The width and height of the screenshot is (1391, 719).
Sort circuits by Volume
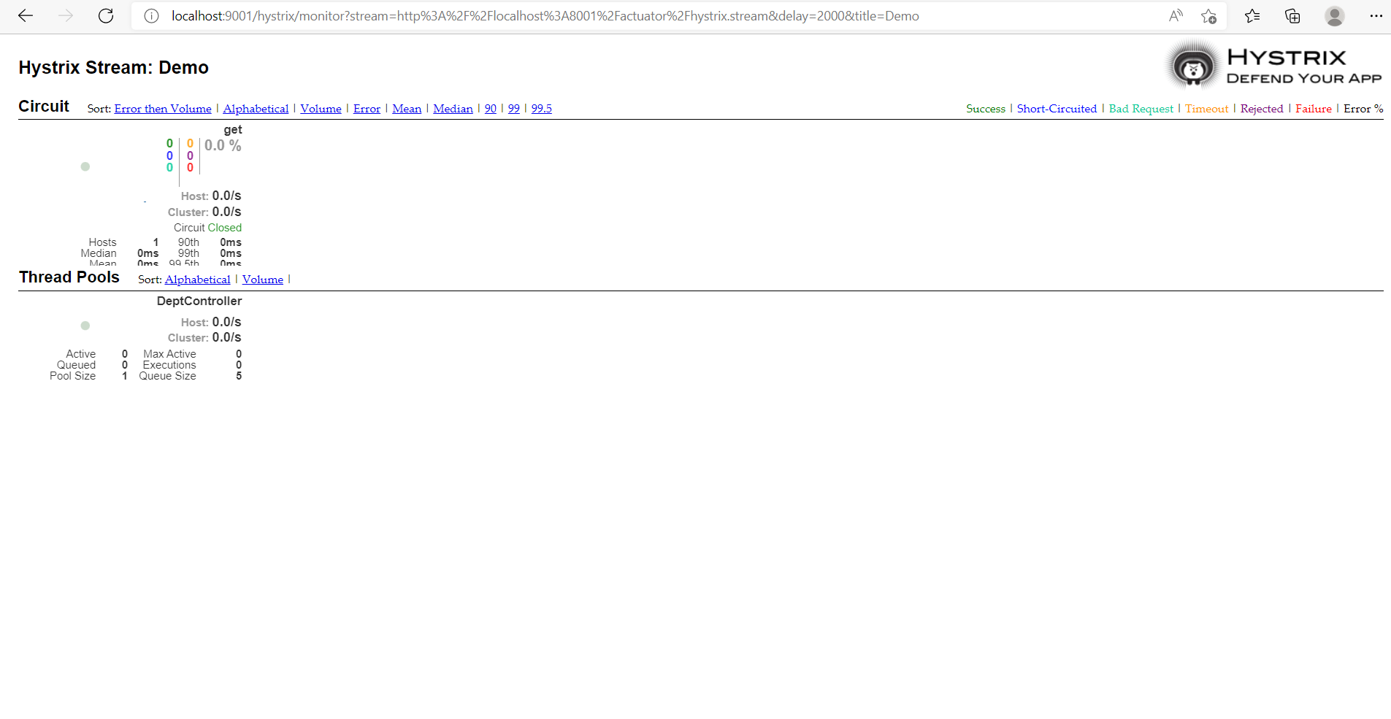point(321,109)
